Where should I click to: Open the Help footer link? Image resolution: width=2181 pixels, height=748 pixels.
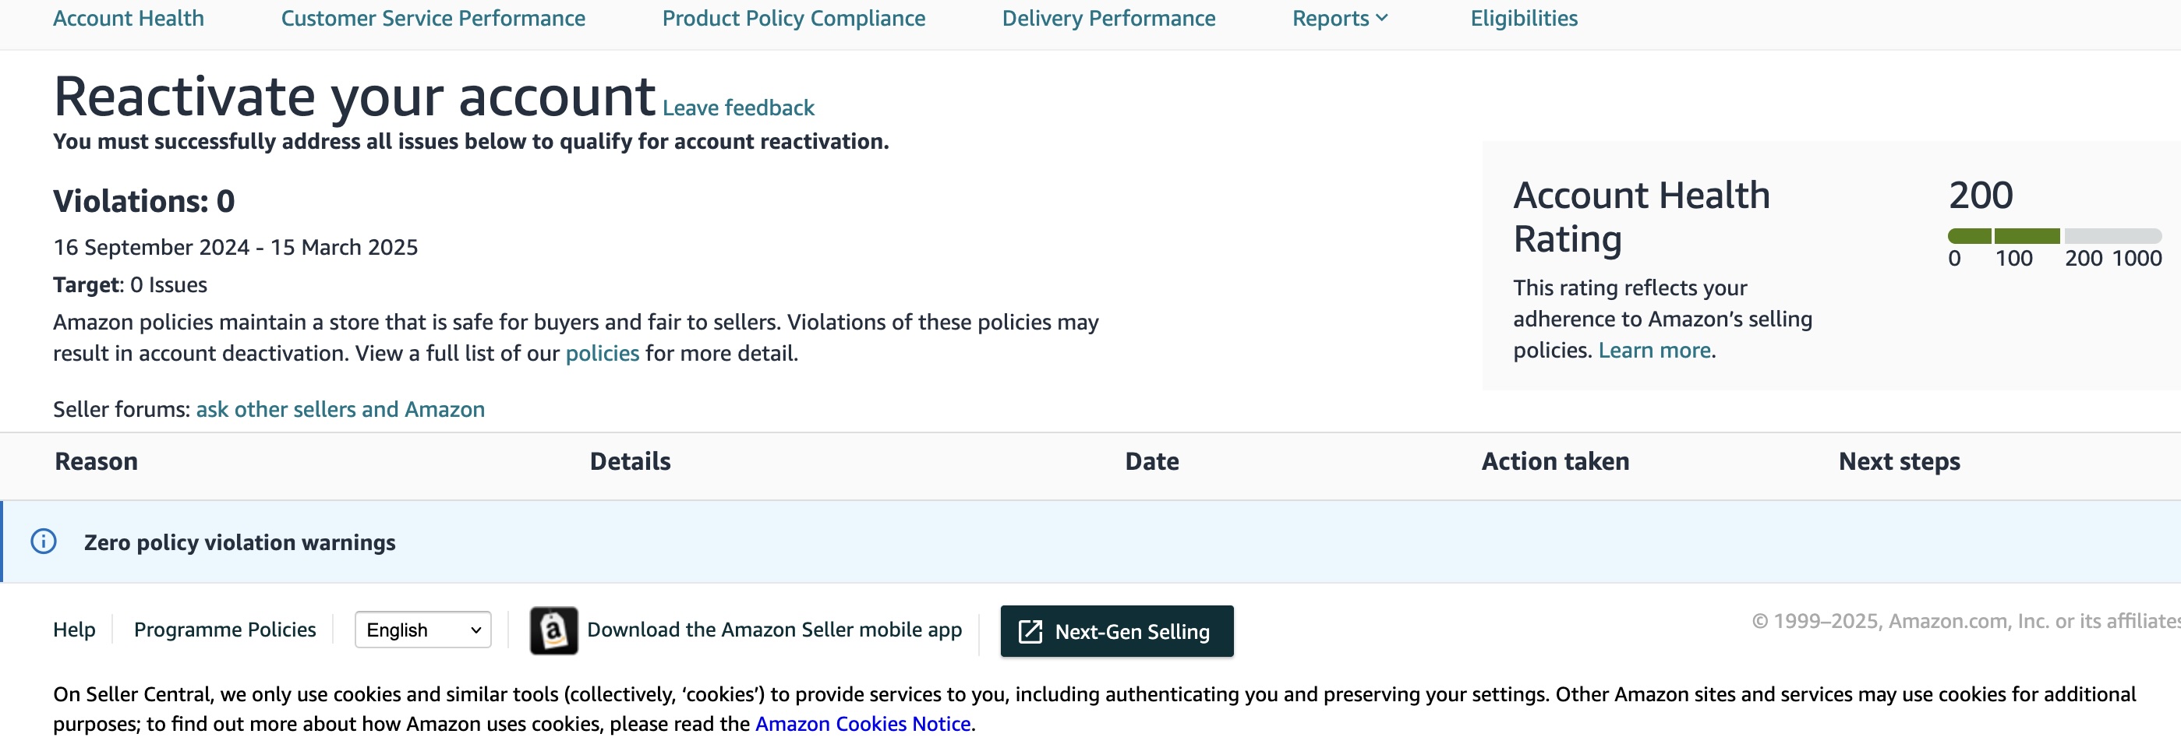[x=75, y=630]
